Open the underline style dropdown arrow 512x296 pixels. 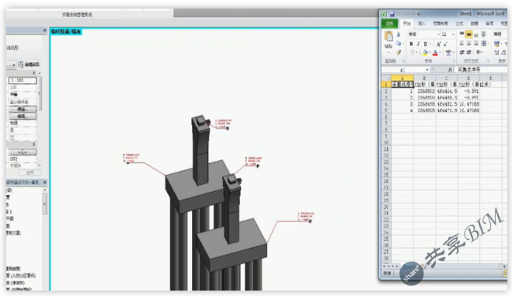pos(430,44)
